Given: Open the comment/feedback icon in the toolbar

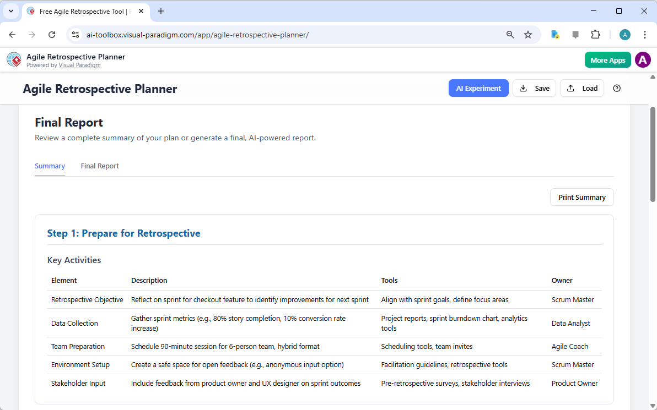Looking at the screenshot, I should [x=575, y=34].
